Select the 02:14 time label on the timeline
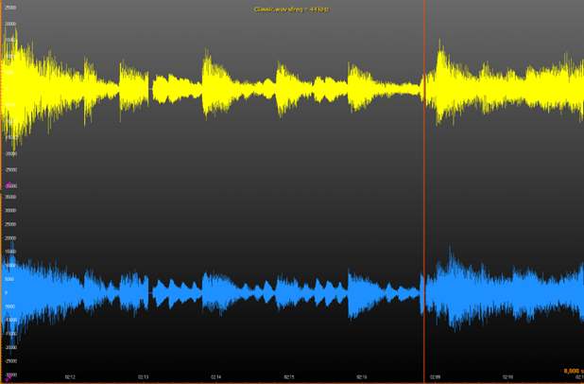The image size is (584, 384). tap(216, 377)
